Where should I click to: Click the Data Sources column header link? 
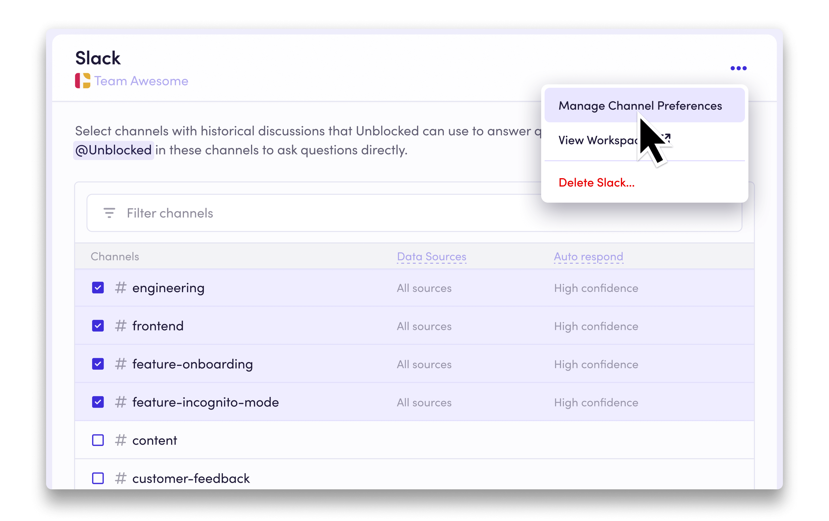432,256
